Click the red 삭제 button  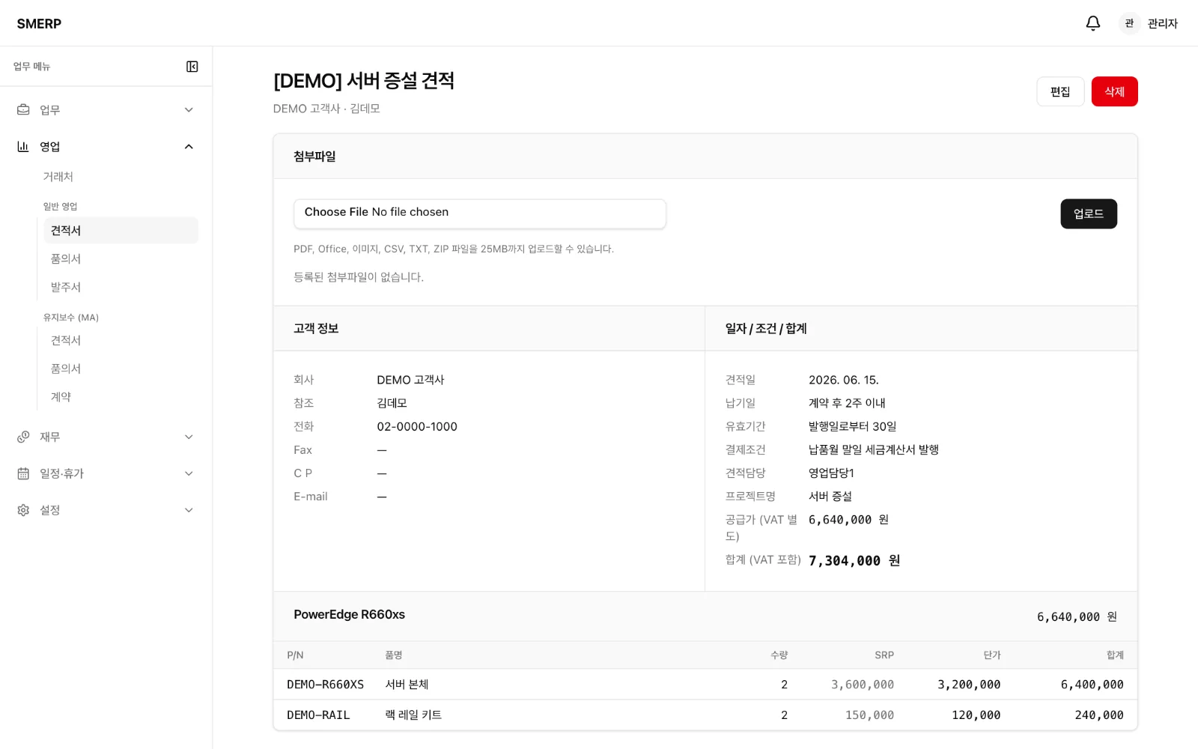[x=1114, y=91]
